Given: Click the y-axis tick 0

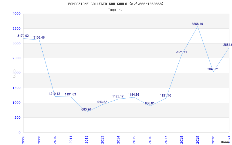Looking at the screenshot, I should 19,133.
